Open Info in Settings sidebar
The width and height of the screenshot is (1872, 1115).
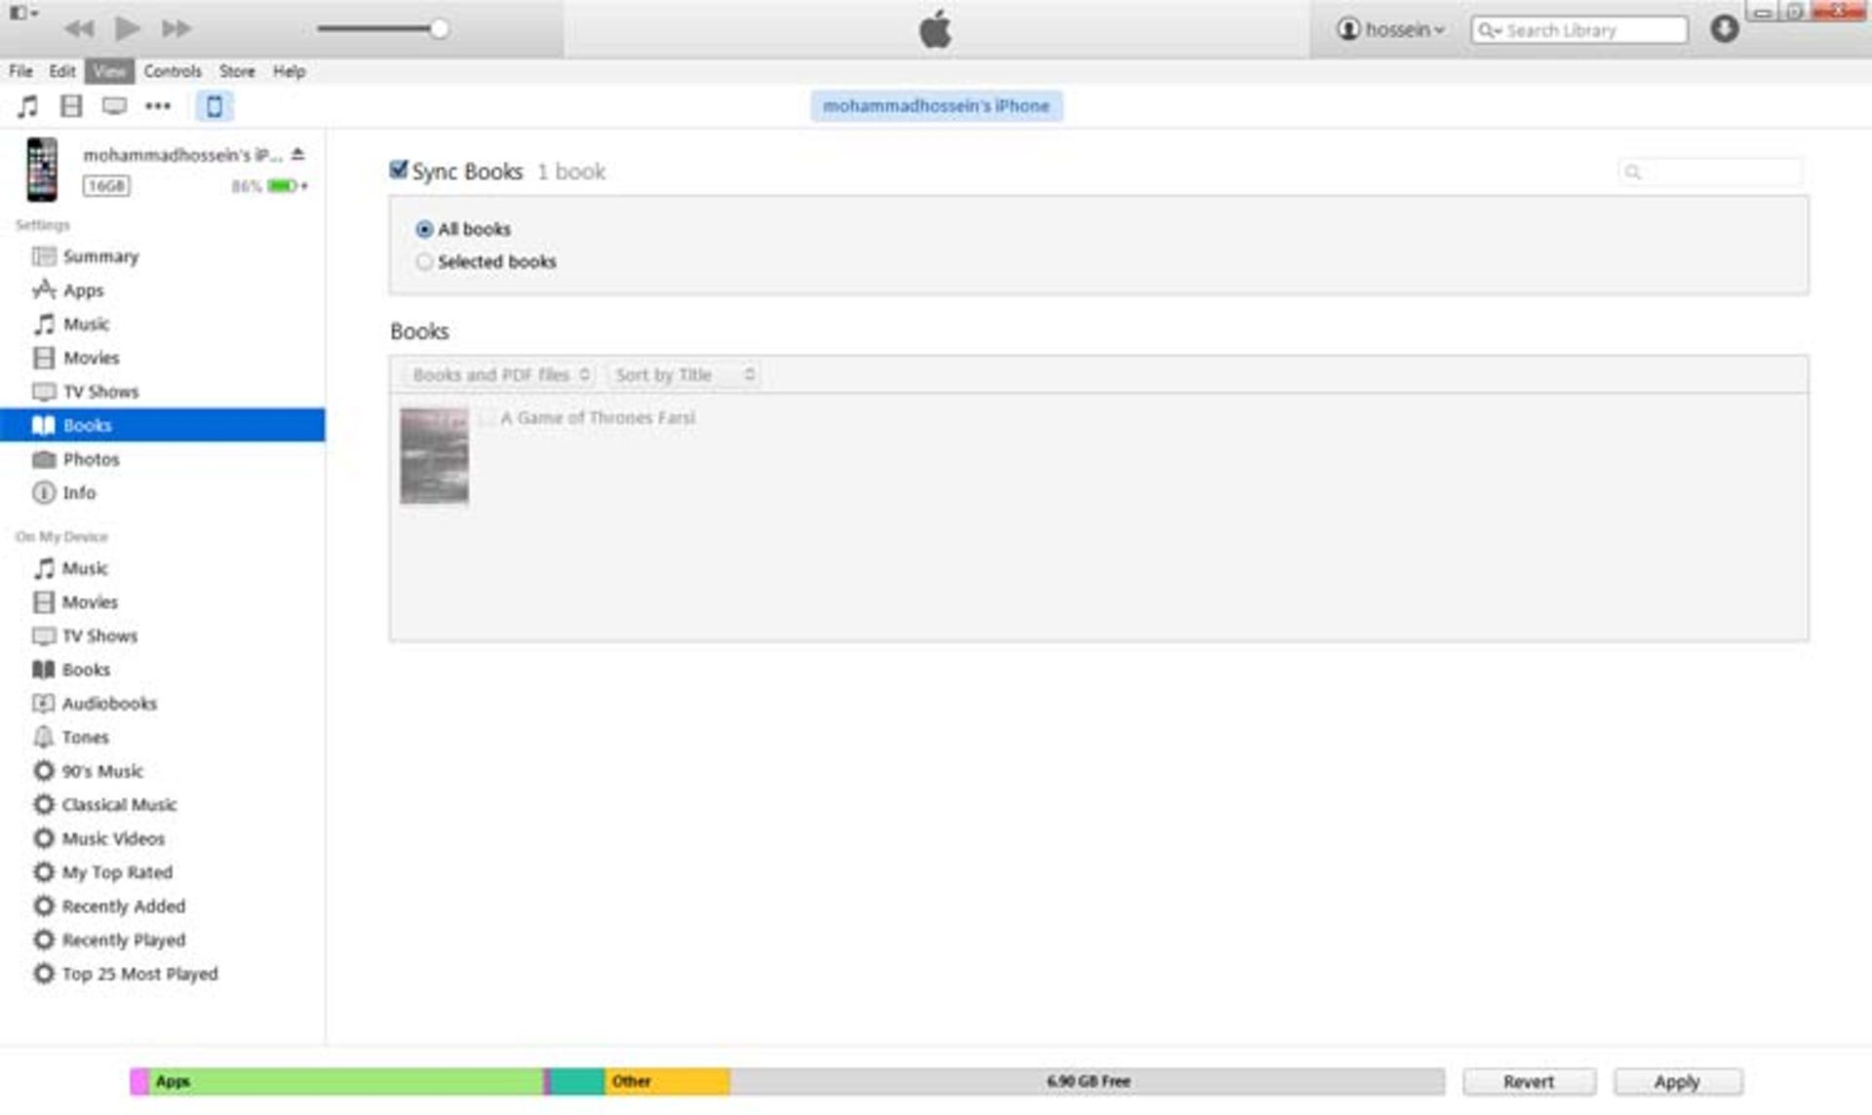click(163, 493)
